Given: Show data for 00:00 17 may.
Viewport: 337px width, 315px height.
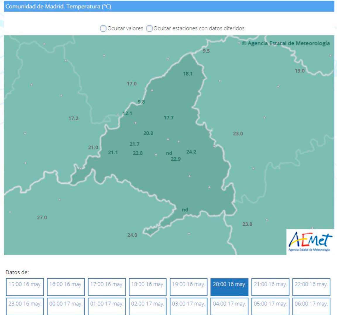Looking at the screenshot, I should (66, 304).
